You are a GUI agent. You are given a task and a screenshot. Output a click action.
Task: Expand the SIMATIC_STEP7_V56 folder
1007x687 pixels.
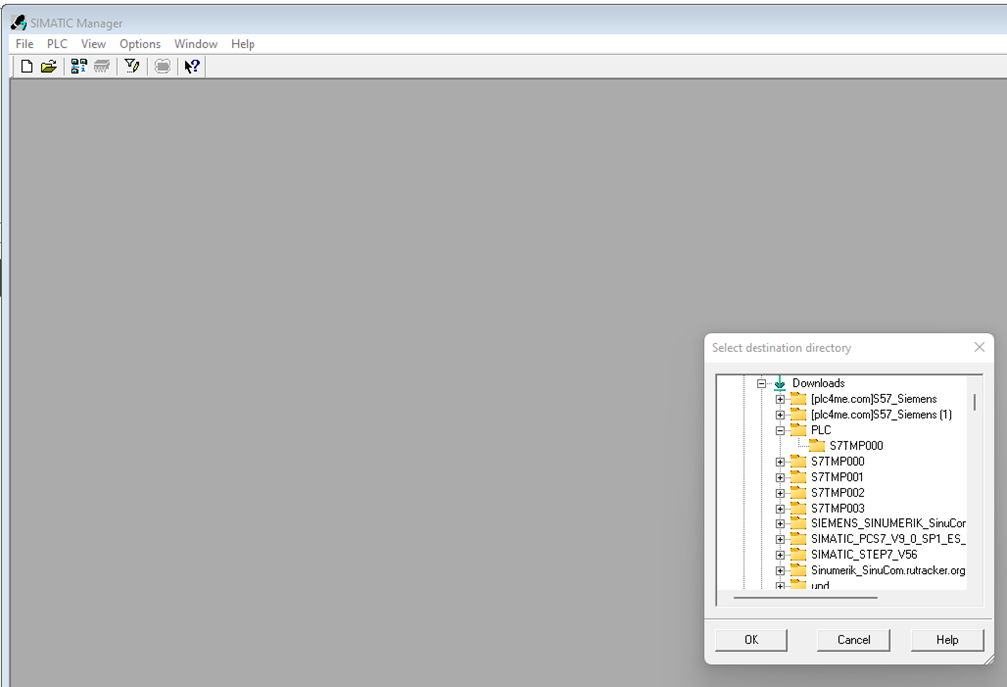point(780,555)
